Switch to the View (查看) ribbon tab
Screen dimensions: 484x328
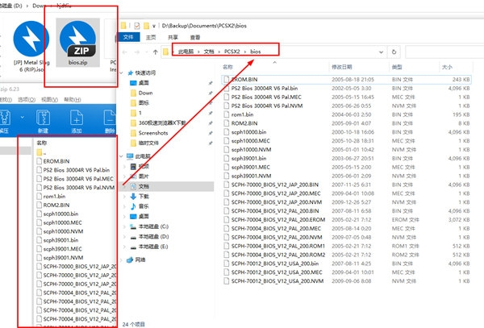(x=195, y=37)
